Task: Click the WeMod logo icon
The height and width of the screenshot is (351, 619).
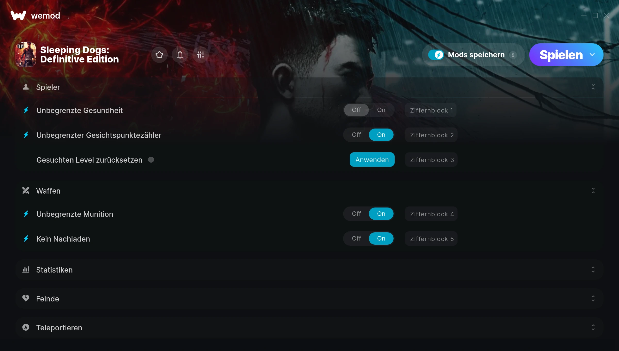Action: click(18, 15)
